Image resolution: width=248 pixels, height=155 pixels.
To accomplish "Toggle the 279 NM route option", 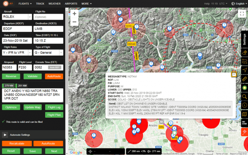I will point(8,86).
